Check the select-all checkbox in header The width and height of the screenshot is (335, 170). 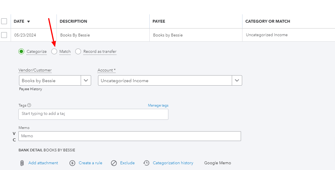(4, 21)
